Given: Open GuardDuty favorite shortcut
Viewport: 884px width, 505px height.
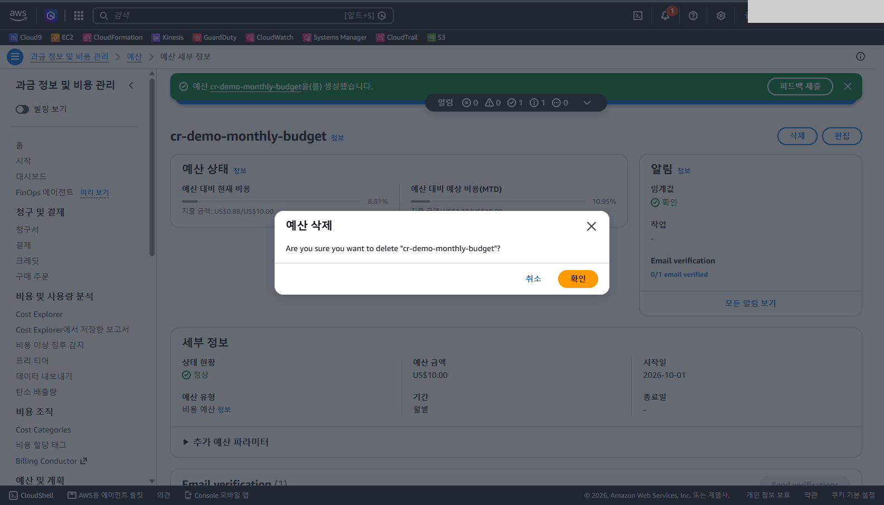Looking at the screenshot, I should [x=215, y=37].
